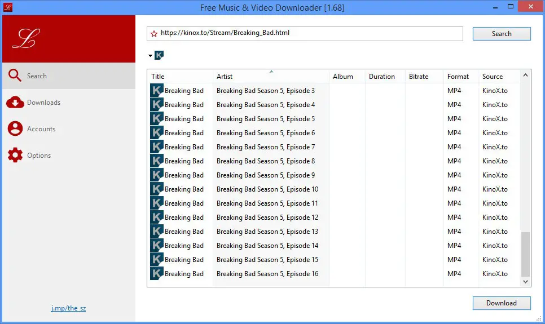Click the app logo in red banner
This screenshot has height=324, width=545.
(26, 38)
